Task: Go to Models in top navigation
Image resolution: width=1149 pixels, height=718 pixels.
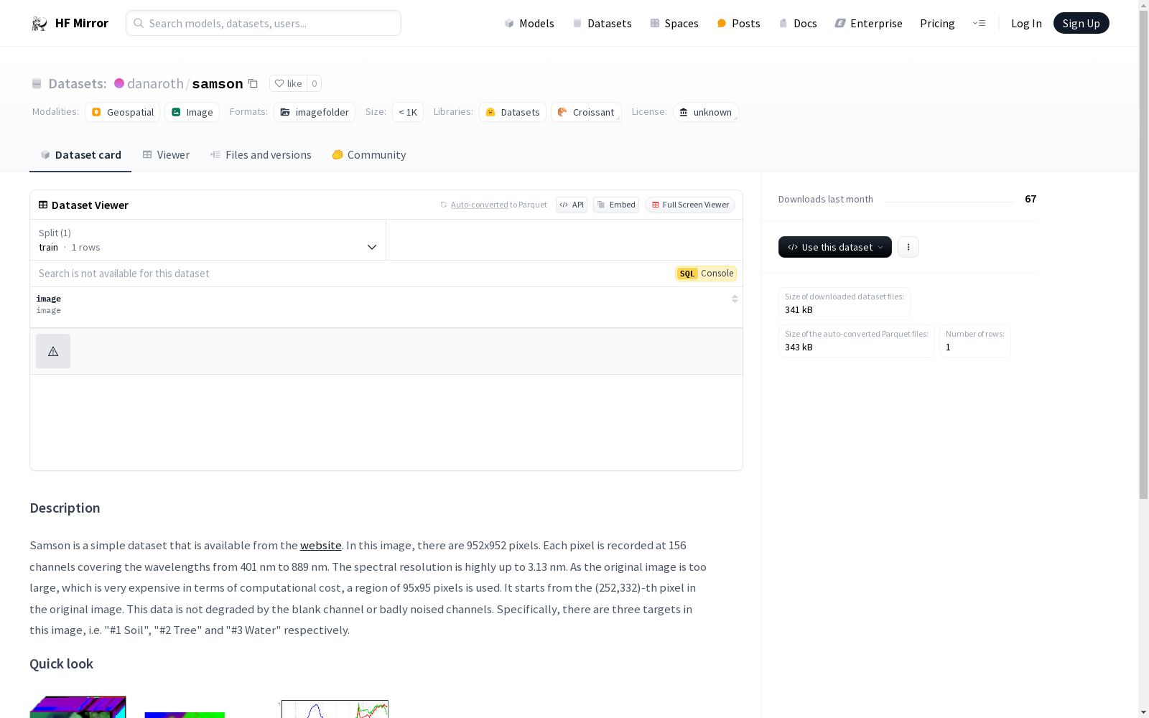Action: (529, 23)
